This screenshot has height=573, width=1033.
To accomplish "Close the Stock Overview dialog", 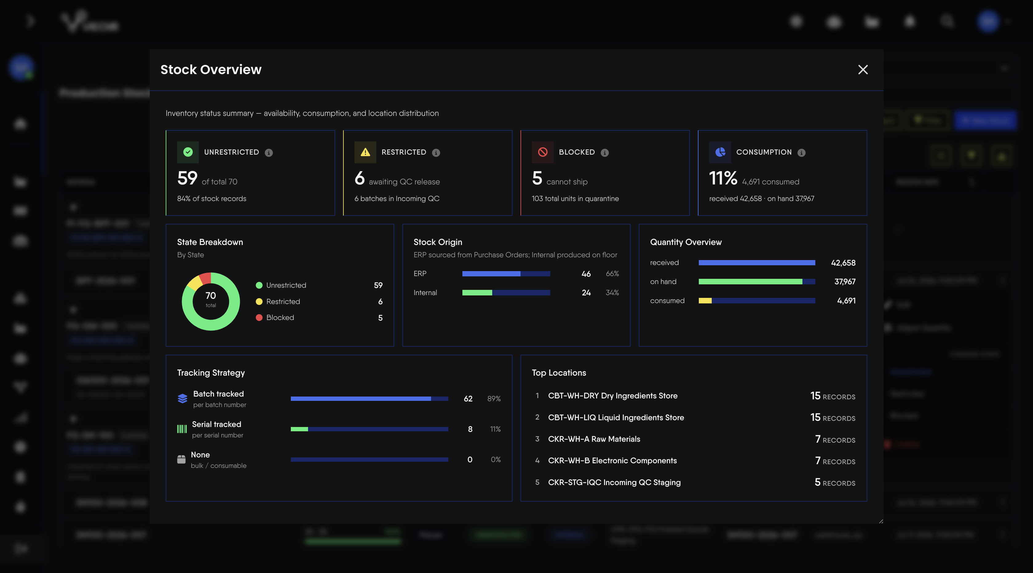I will tap(863, 70).
